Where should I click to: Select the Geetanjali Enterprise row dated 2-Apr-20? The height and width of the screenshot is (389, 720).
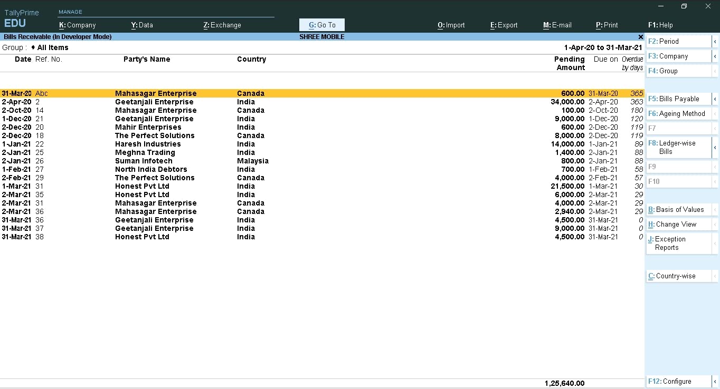click(x=154, y=102)
